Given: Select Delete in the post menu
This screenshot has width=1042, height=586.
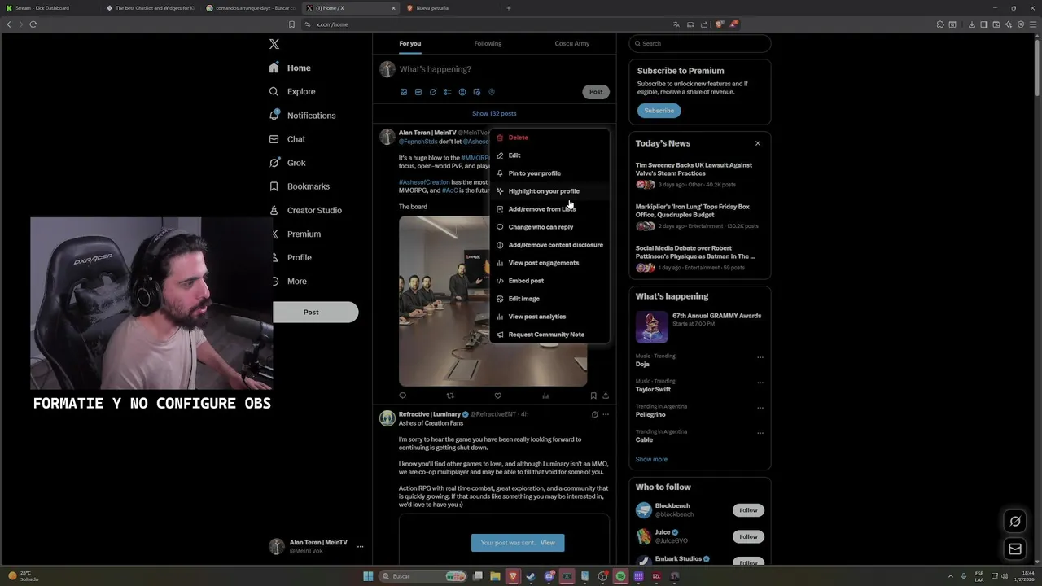Looking at the screenshot, I should 549,138.
